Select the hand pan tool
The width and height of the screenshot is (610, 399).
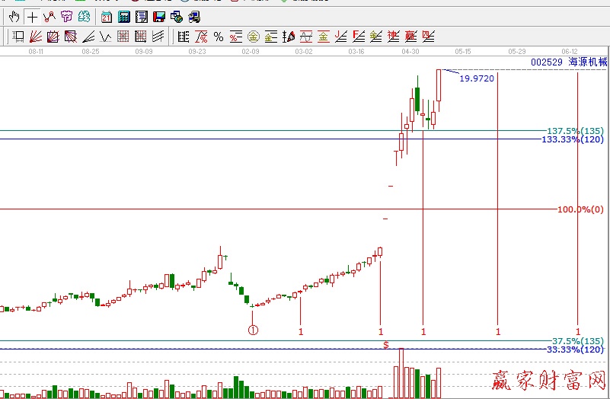14,16
